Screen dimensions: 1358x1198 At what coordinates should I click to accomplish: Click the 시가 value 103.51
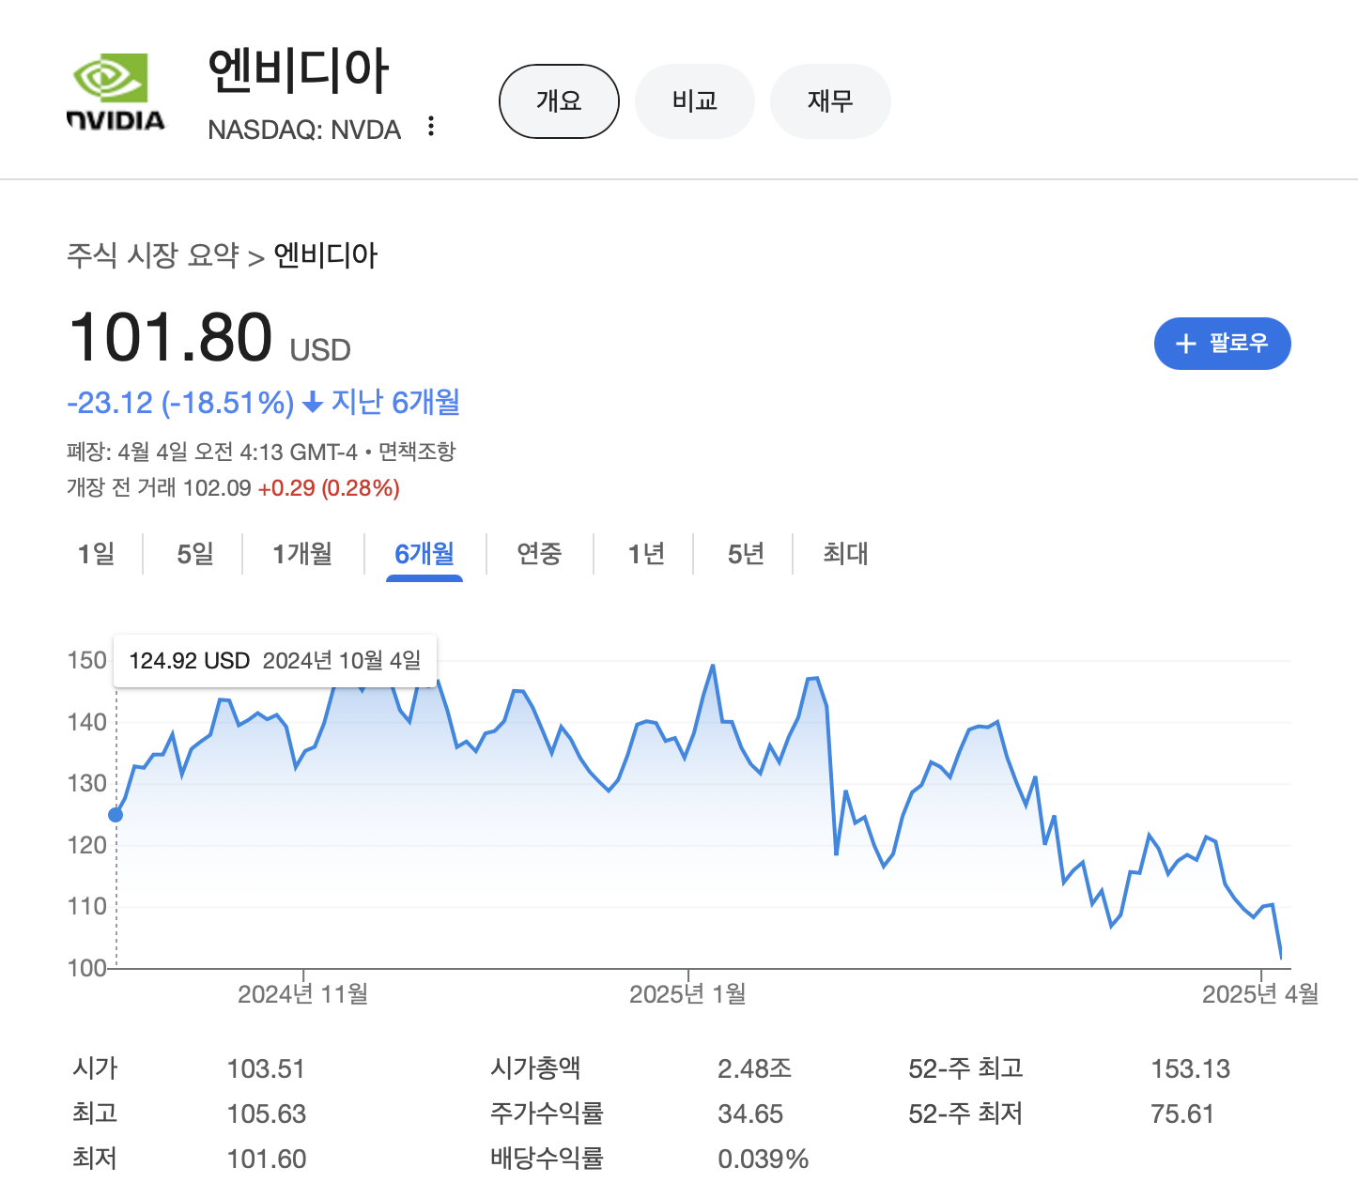pyautogui.click(x=266, y=1069)
